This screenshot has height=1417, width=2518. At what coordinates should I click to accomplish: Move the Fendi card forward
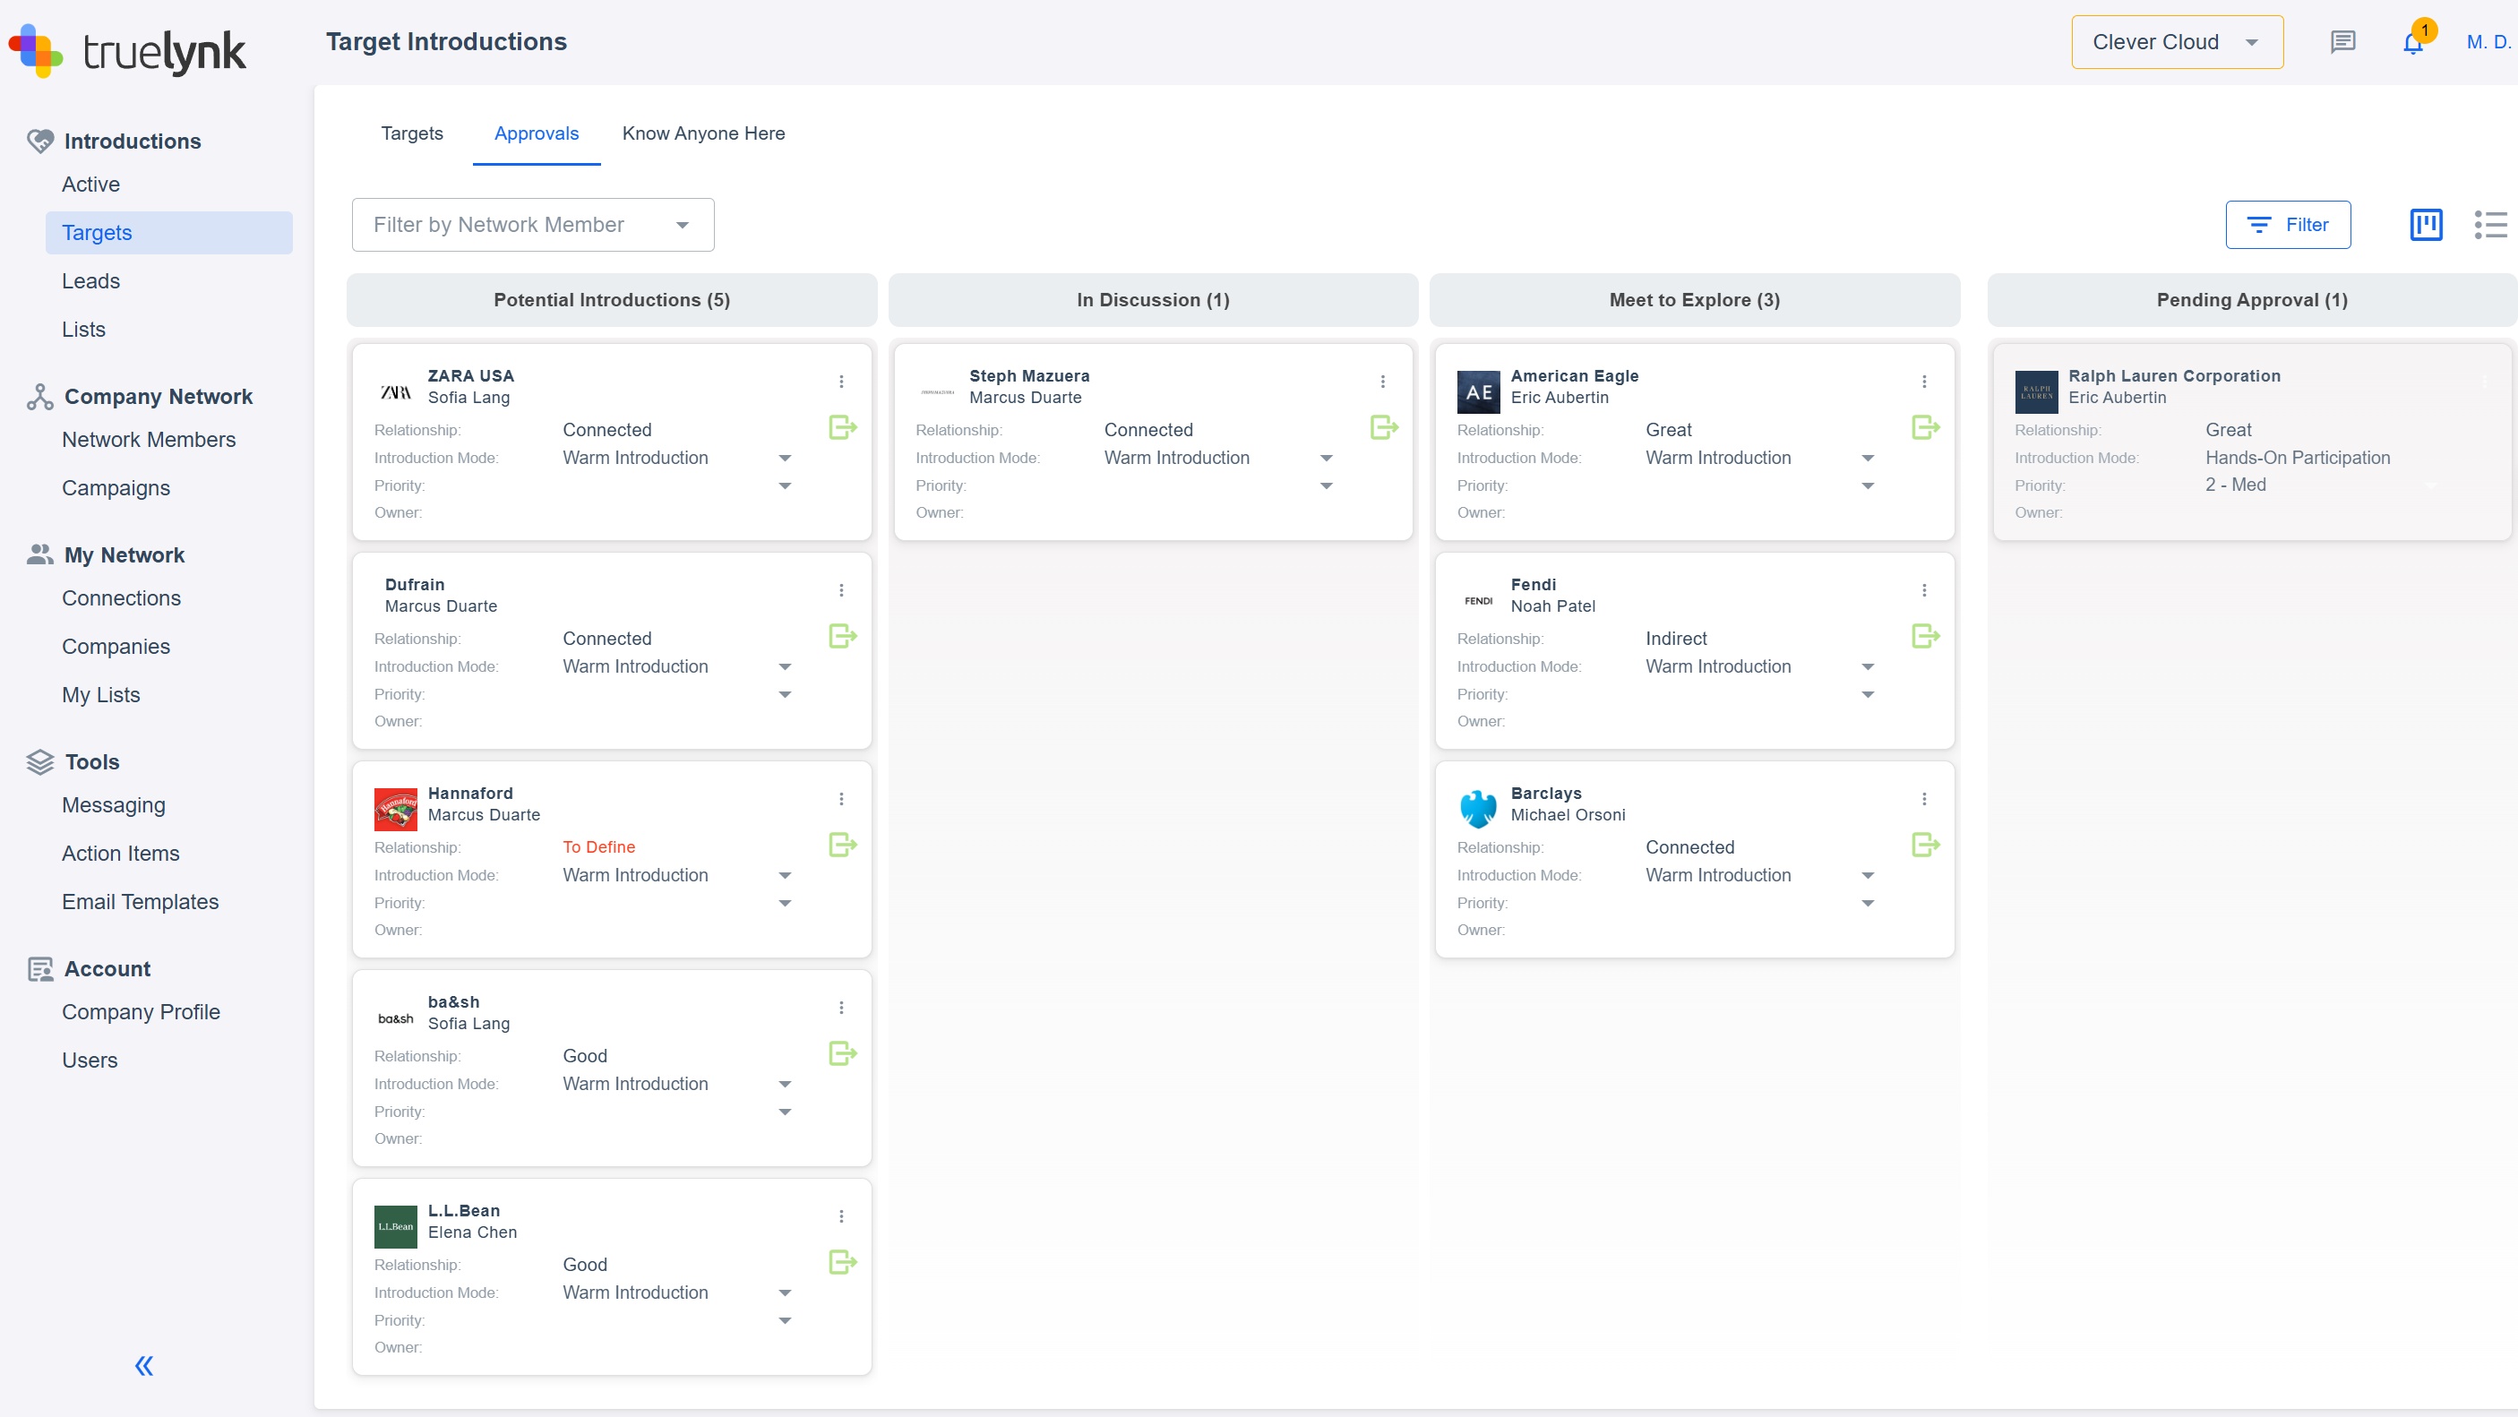click(1926, 636)
